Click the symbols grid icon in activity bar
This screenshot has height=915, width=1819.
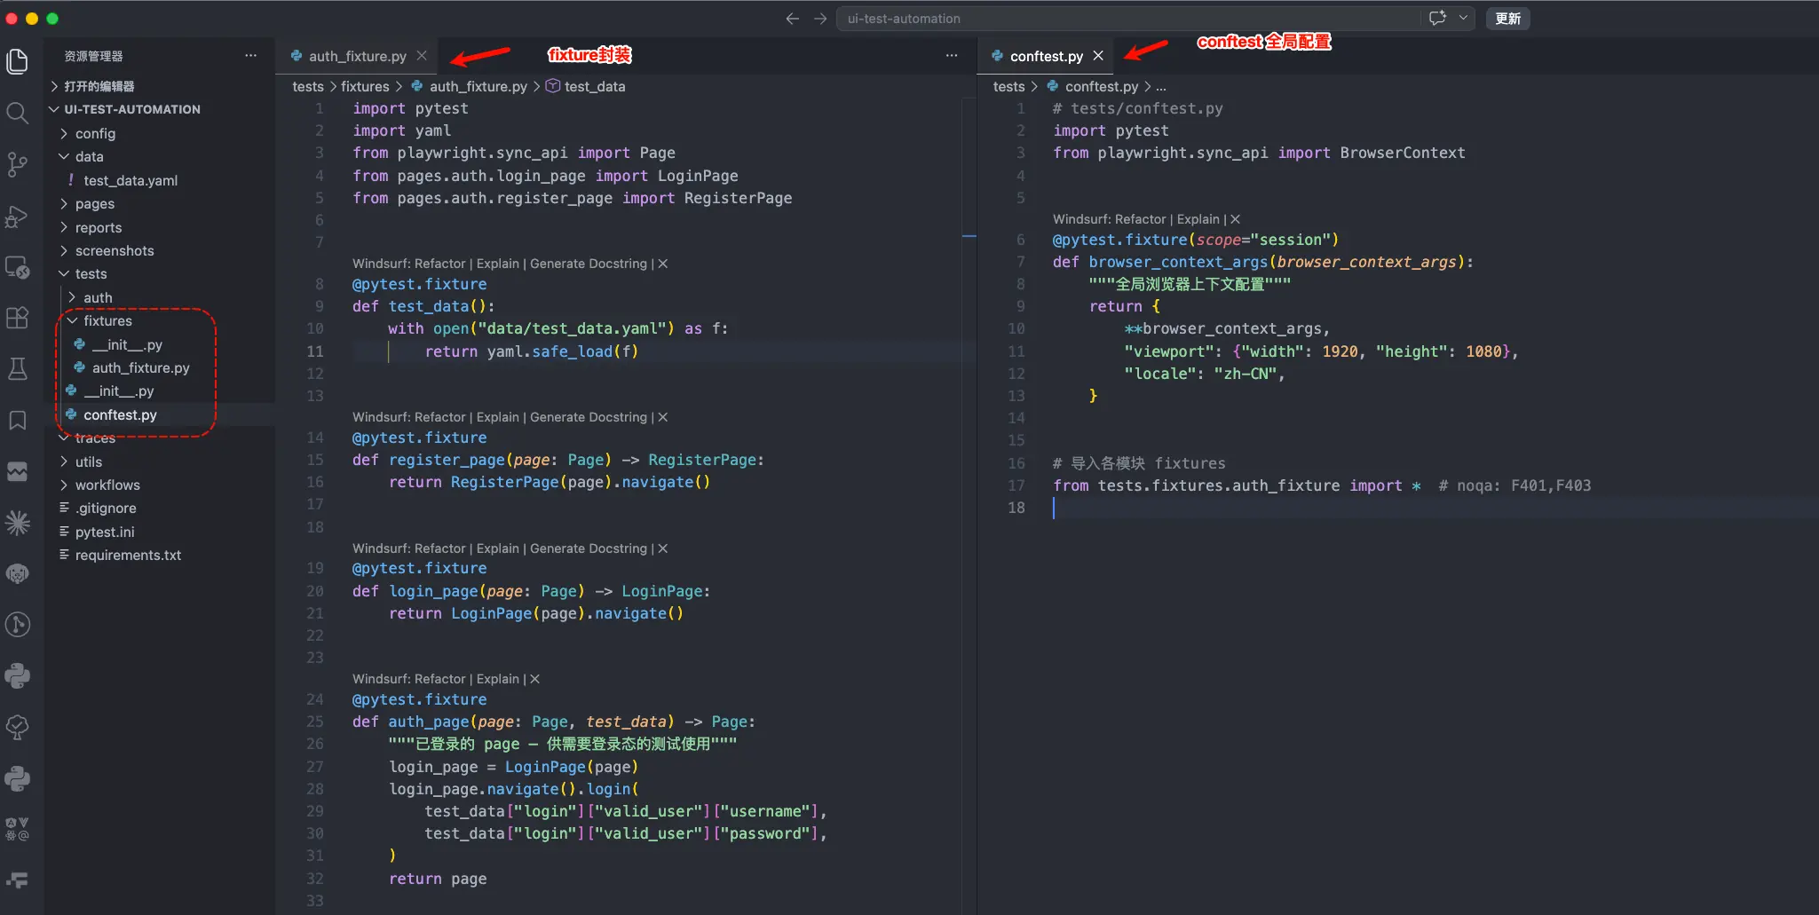[x=17, y=830]
